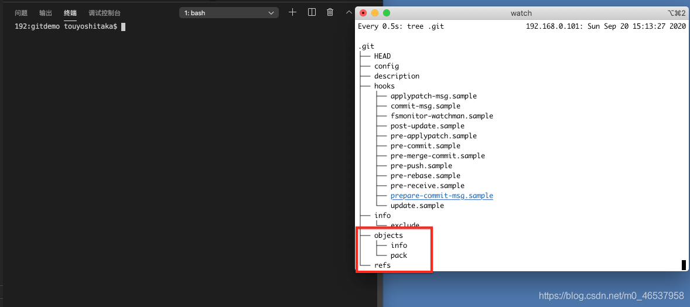Select the HEAD entry in tree output

pos(382,56)
